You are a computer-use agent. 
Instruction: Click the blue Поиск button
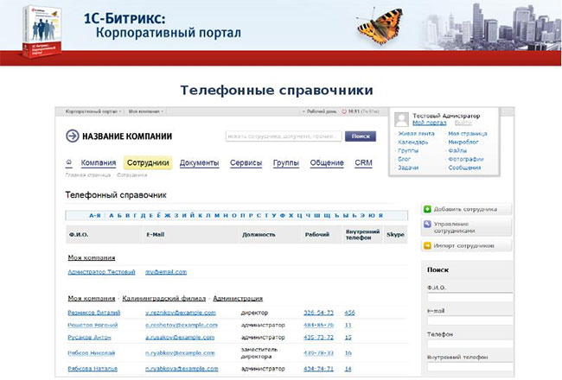pos(361,136)
